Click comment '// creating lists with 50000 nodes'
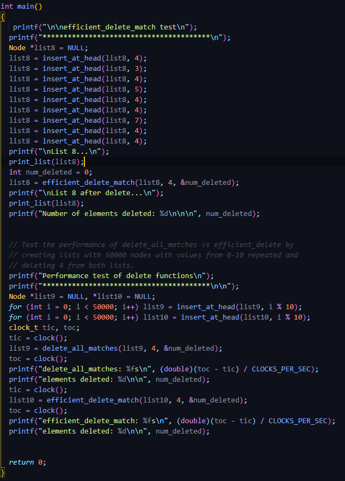The height and width of the screenshot is (481, 345). 153,255
